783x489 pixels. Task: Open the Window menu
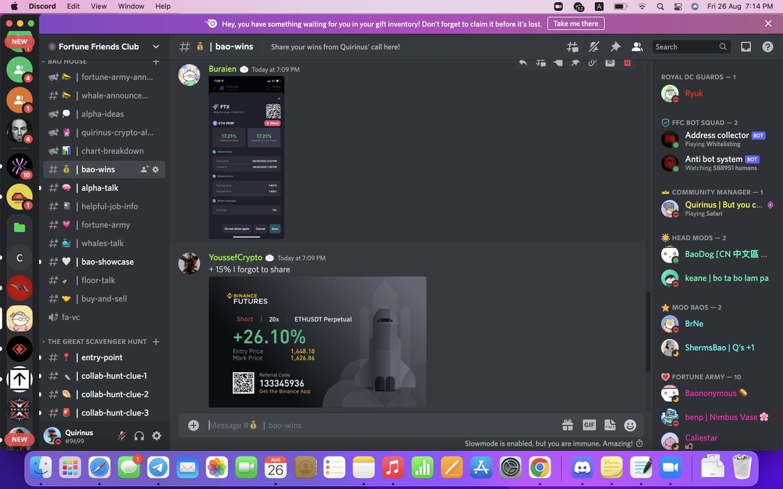(131, 7)
